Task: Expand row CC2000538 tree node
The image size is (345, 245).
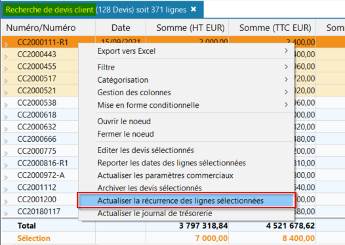Action: (6, 105)
